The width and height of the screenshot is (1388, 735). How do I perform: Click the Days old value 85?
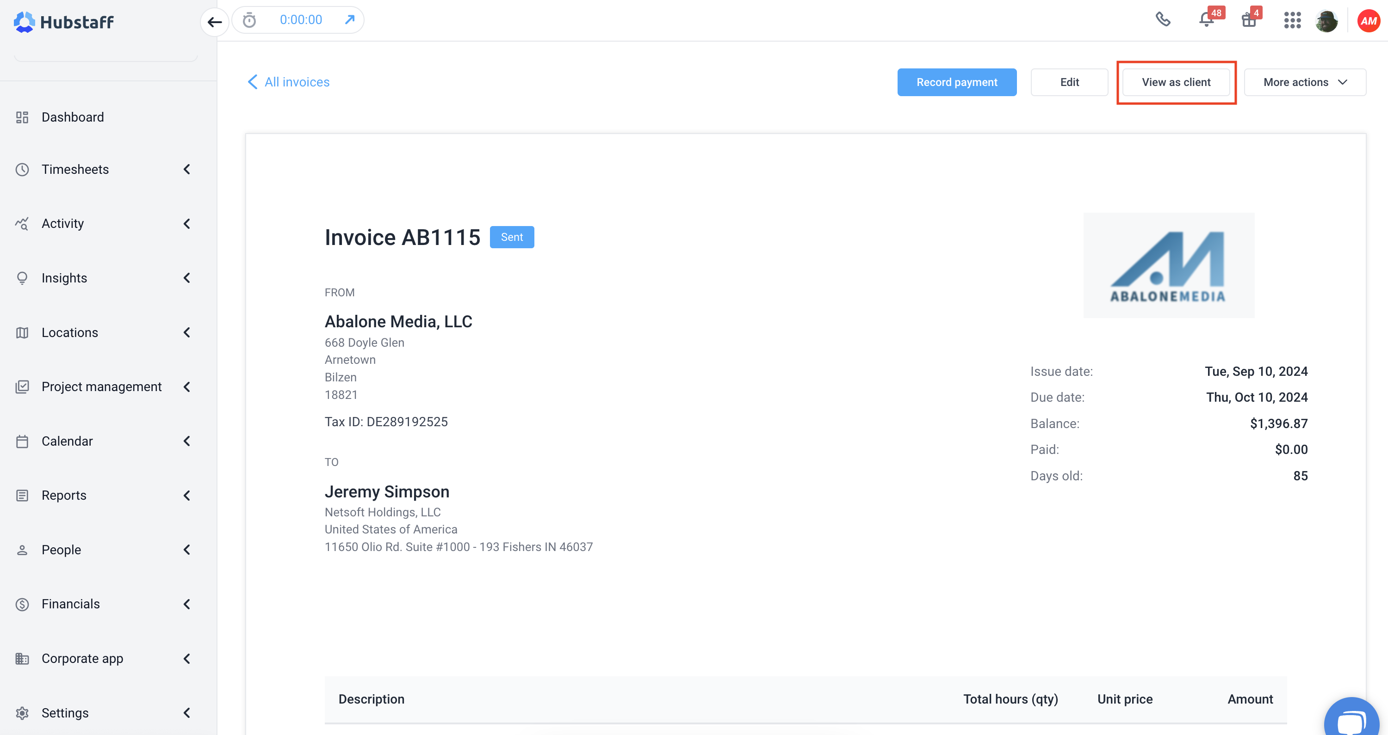(1300, 476)
